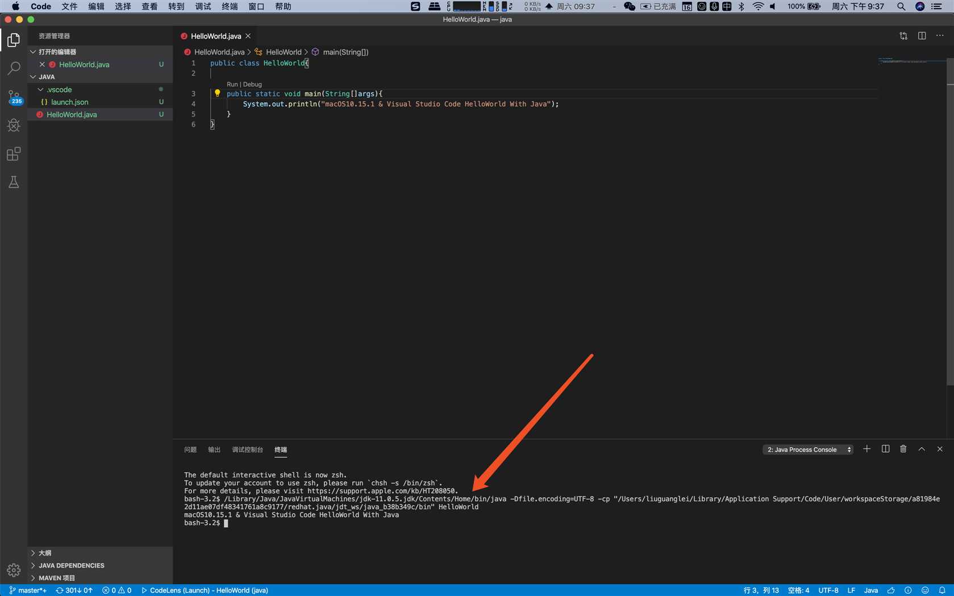Viewport: 954px width, 596px height.
Task: Create a new terminal with plus icon
Action: pos(866,449)
